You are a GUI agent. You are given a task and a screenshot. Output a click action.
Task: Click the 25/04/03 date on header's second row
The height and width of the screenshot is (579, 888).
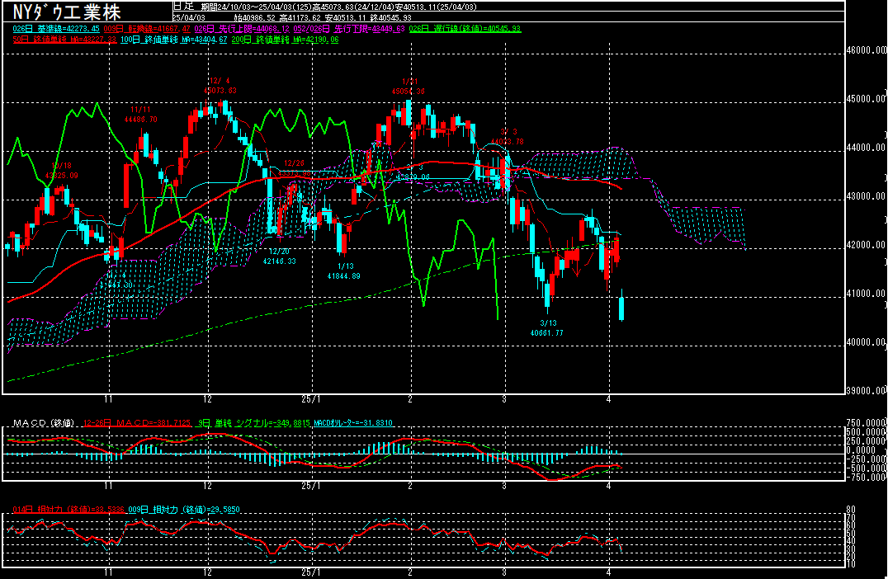[190, 17]
